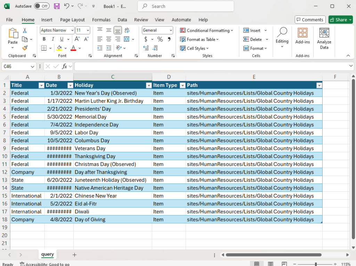Switch to the Review tab

tap(141, 20)
